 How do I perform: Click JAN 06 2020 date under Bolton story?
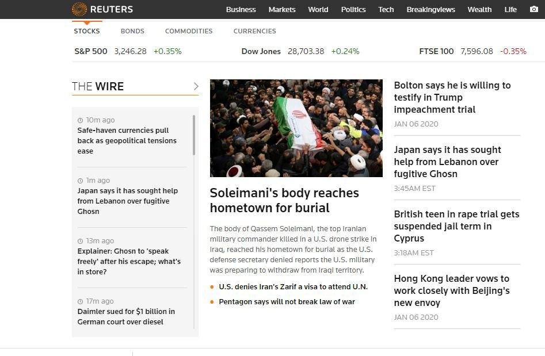(x=416, y=124)
